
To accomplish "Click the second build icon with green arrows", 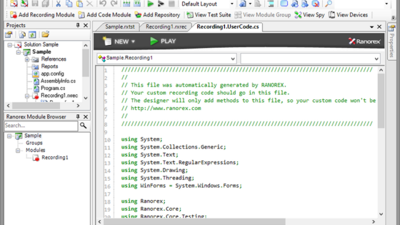I will pyautogui.click(x=137, y=4).
